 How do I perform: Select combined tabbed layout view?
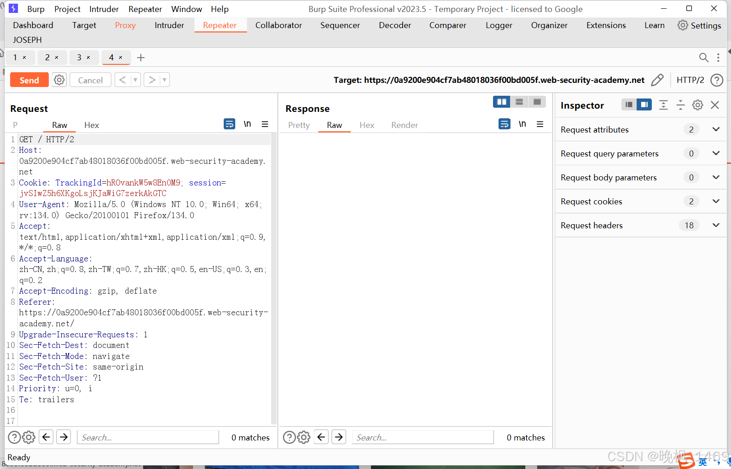point(537,102)
